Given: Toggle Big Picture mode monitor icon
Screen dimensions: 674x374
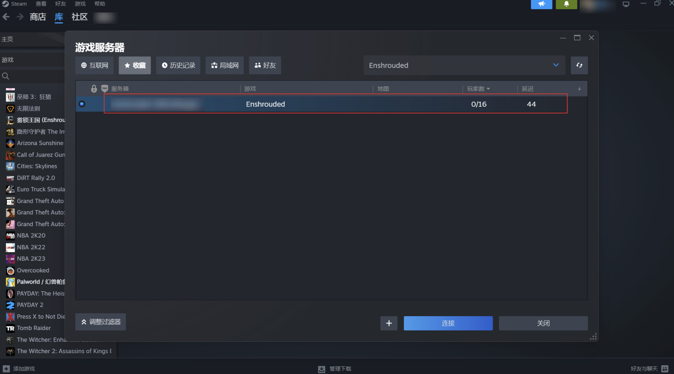Looking at the screenshot, I should point(626,4).
